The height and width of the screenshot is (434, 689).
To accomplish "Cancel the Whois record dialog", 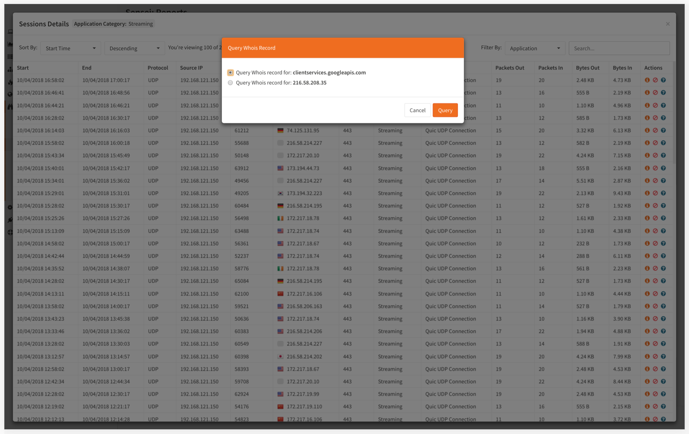I will point(417,110).
